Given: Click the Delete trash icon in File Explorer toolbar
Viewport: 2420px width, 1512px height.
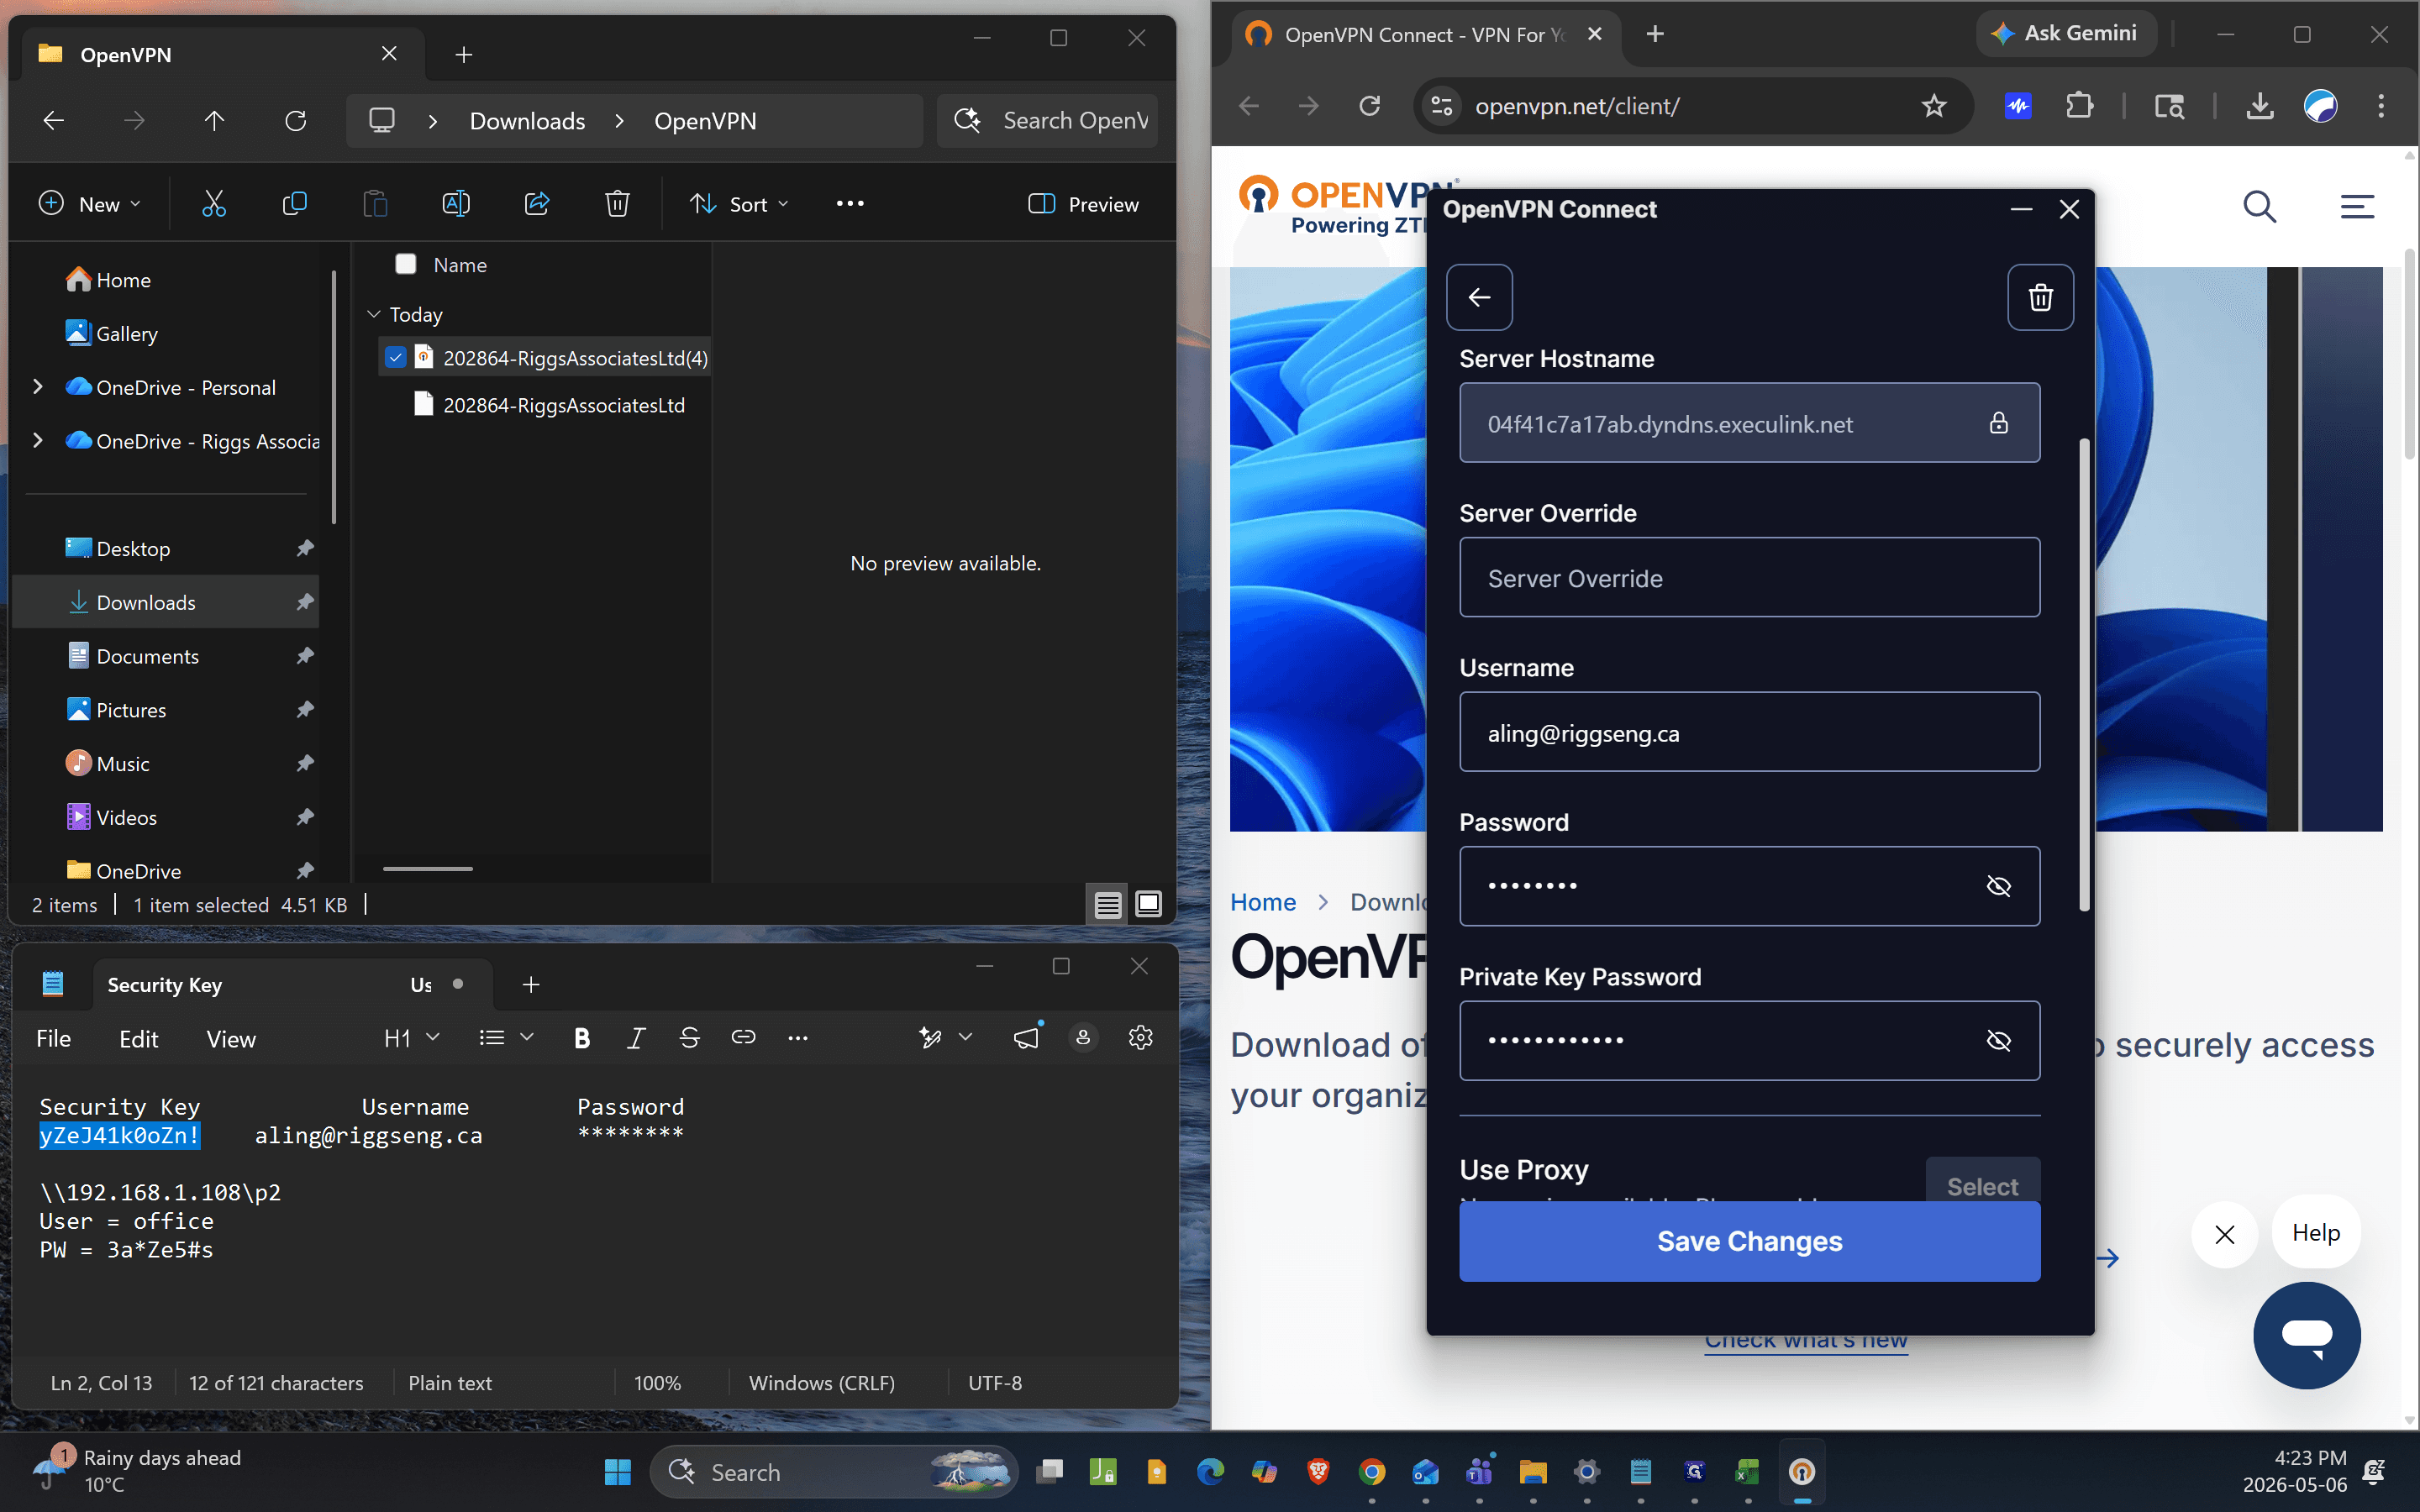Looking at the screenshot, I should click(x=617, y=204).
